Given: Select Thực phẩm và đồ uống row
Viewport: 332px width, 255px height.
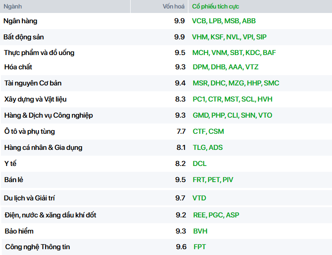Looking at the screenshot, I should (39, 53).
